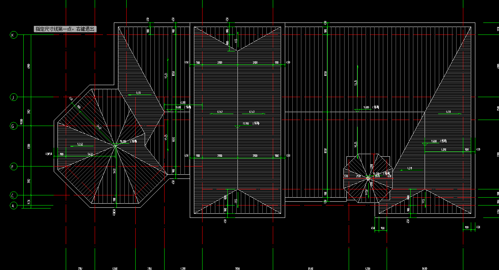499x270 pixels.
Task: Select the axis bubble A
Action: click(13, 205)
